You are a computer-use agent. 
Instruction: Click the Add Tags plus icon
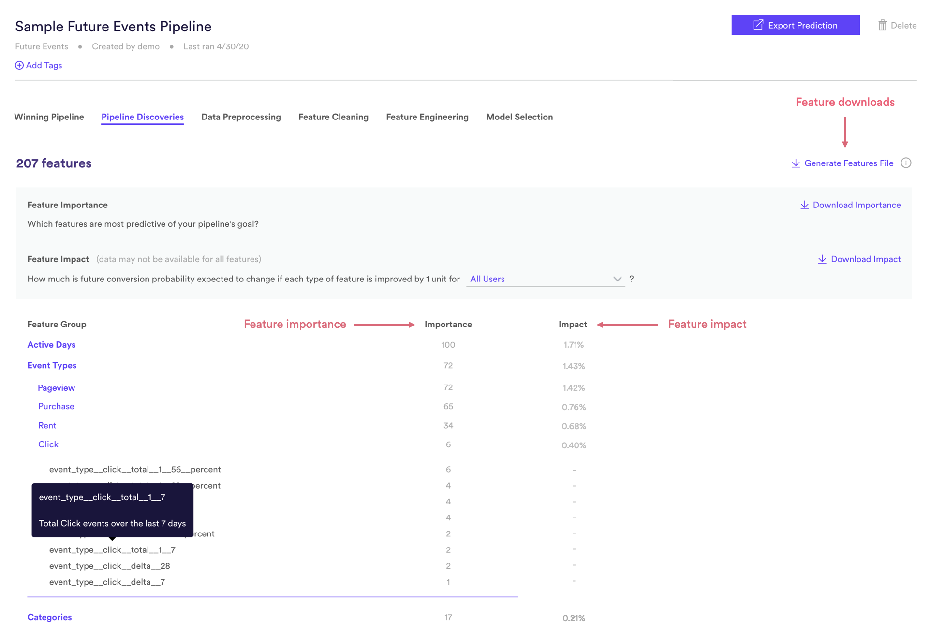click(19, 65)
